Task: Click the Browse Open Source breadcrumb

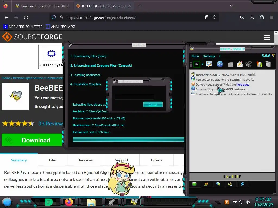Action: tap(28, 78)
